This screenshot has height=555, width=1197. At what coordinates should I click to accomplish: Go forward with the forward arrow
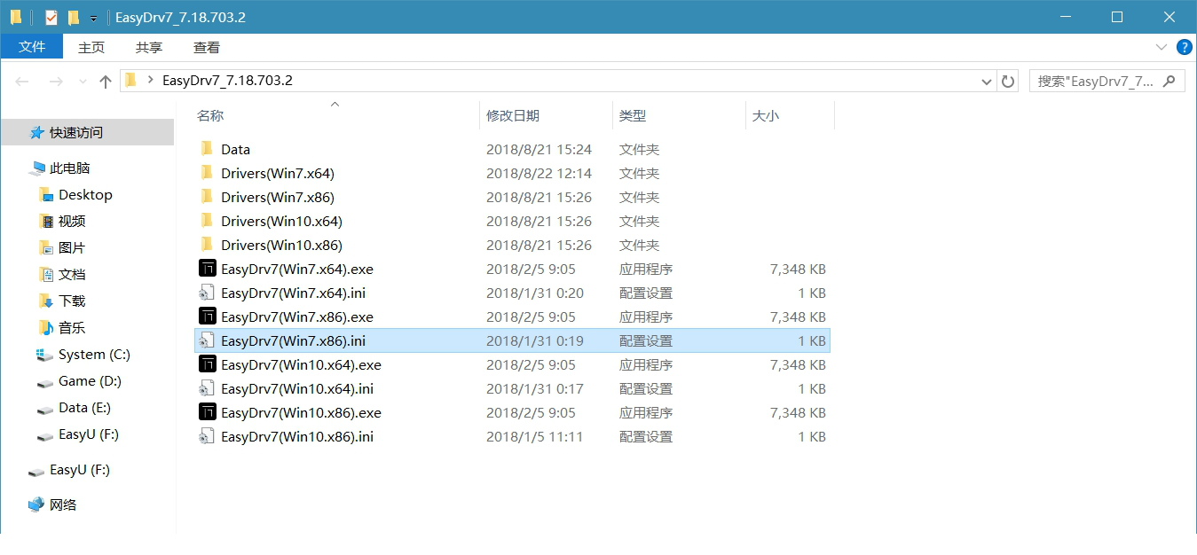[x=55, y=81]
